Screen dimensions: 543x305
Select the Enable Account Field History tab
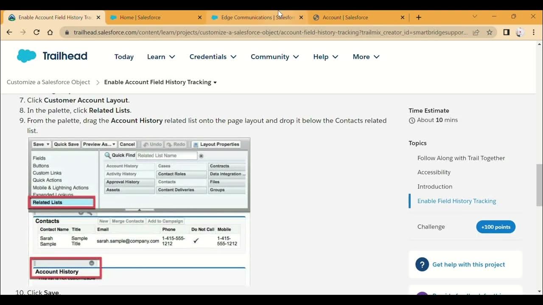pyautogui.click(x=54, y=17)
